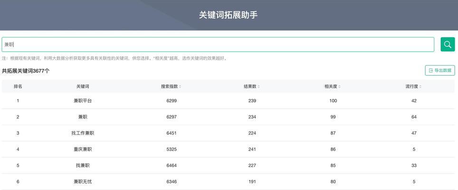This screenshot has height=190, width=458.
Task: Click the 共拓展关键词3677个 summary text
Action: [26, 71]
